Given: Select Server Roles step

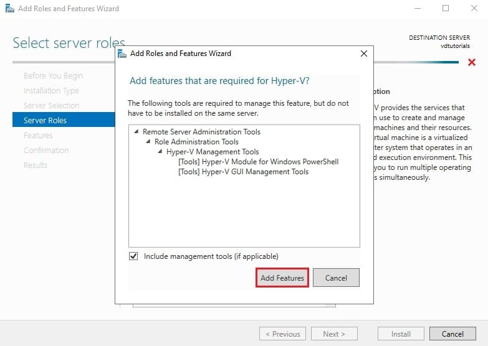Looking at the screenshot, I should (64, 120).
